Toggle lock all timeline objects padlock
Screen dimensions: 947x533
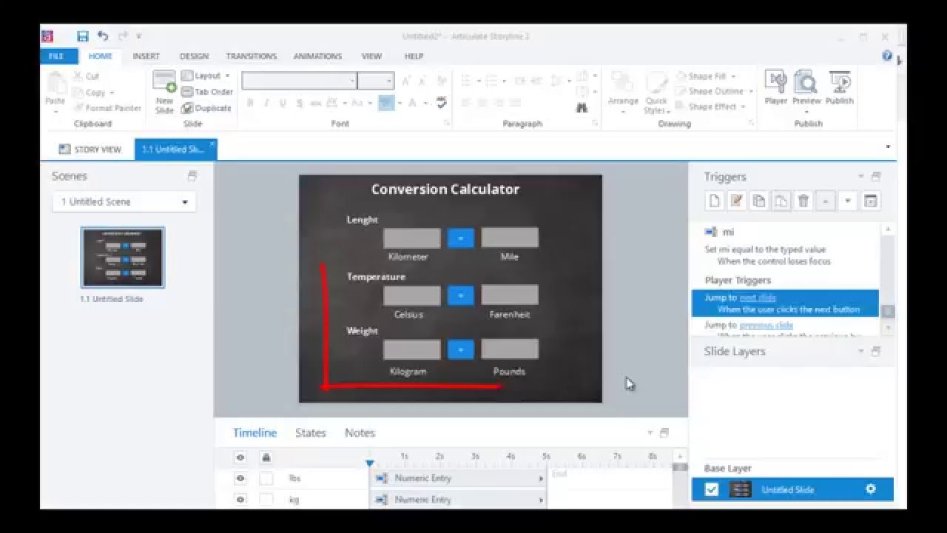pos(266,457)
